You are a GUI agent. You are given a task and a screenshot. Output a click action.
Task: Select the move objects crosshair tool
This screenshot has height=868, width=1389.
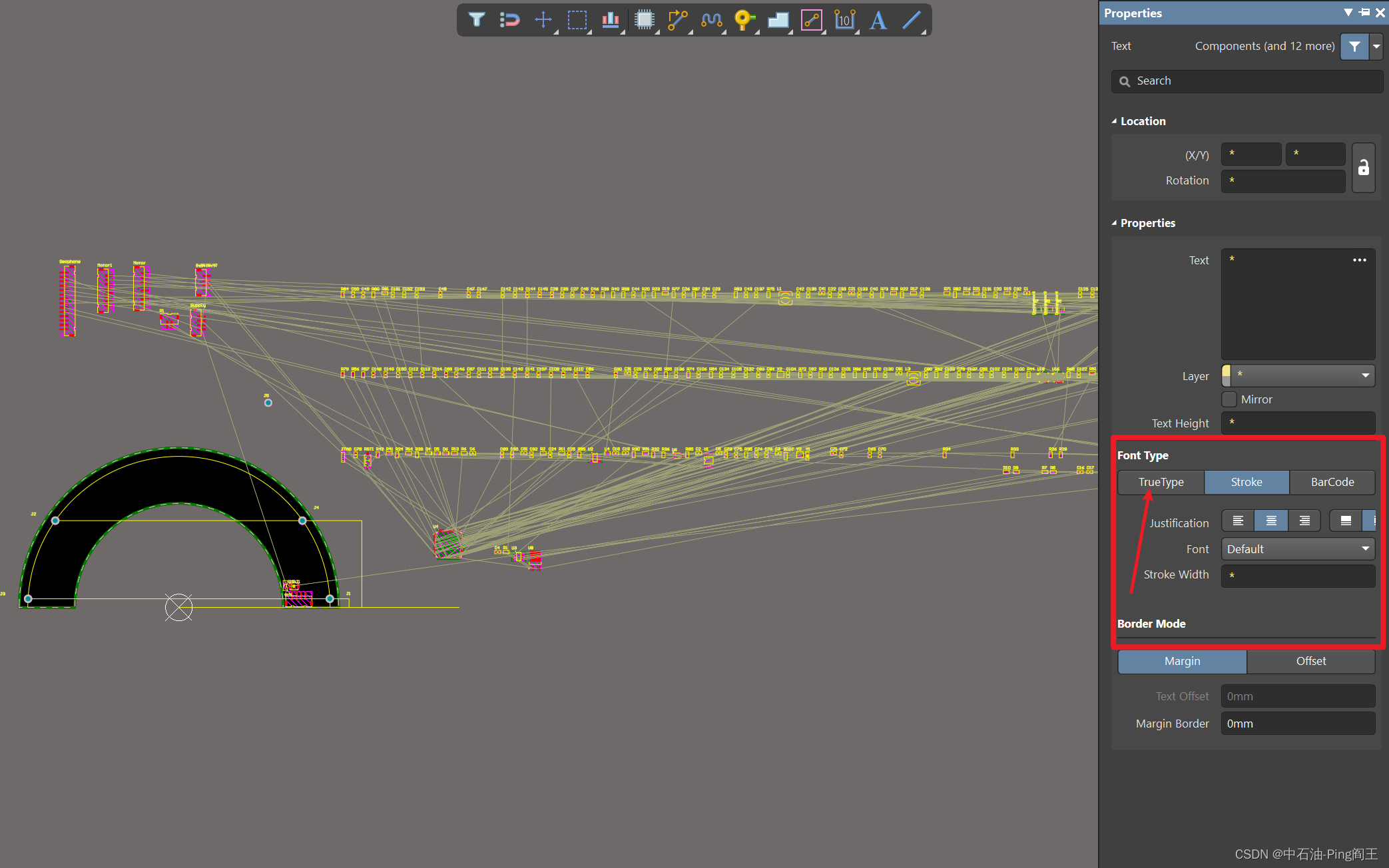(543, 19)
